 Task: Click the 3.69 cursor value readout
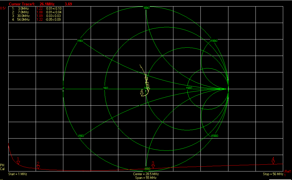pos(68,4)
